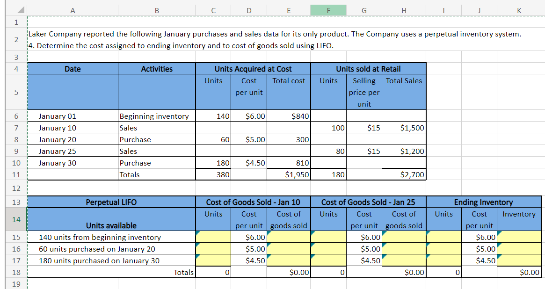
Task: Click the 380 total units cell
Action: click(x=213, y=174)
